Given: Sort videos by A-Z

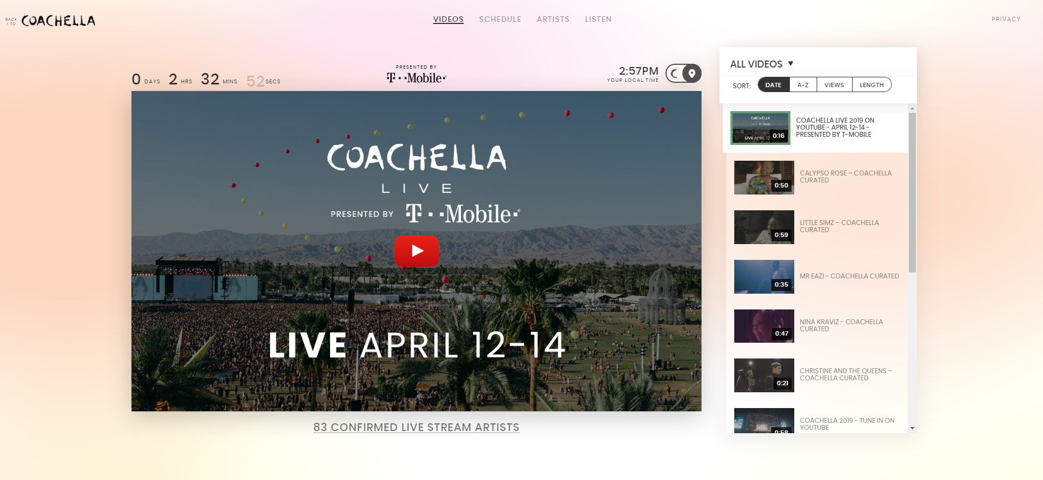Looking at the screenshot, I should [803, 85].
